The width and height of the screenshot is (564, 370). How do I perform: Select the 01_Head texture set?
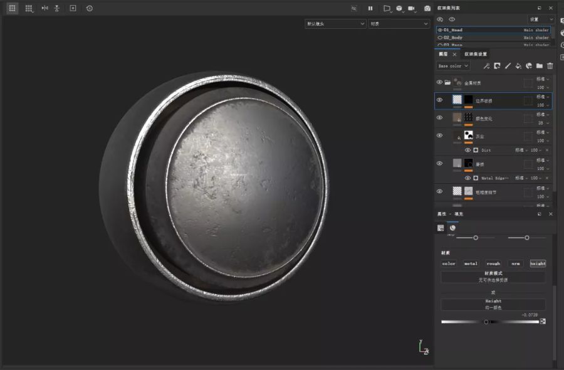coord(493,30)
